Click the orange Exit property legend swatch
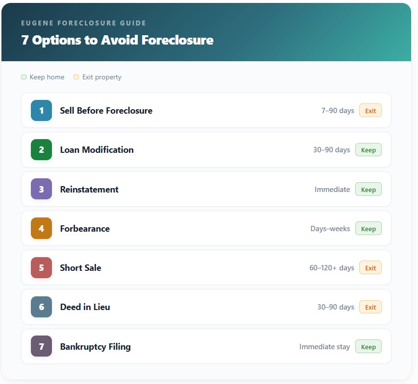The image size is (418, 384). tap(76, 77)
